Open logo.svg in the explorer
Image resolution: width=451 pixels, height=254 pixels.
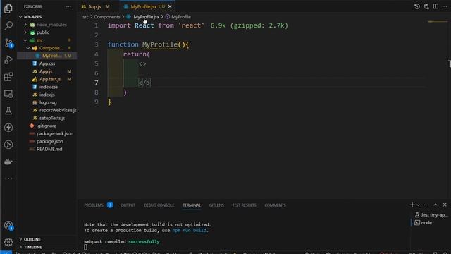tap(48, 102)
